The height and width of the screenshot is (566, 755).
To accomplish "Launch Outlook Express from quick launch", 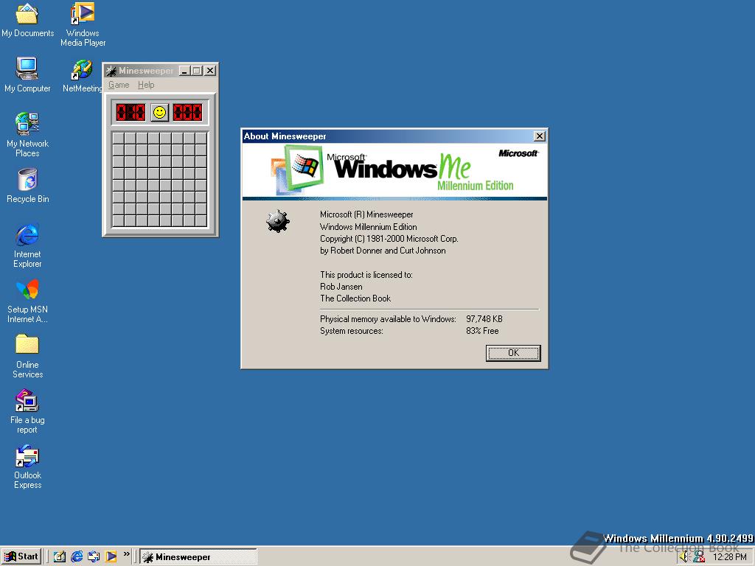I will (x=94, y=556).
